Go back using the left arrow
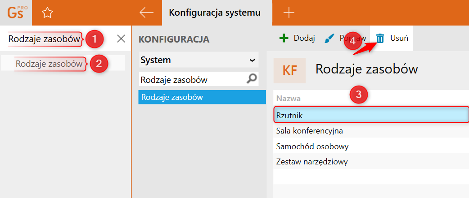This screenshot has width=469, height=198. pos(146,13)
